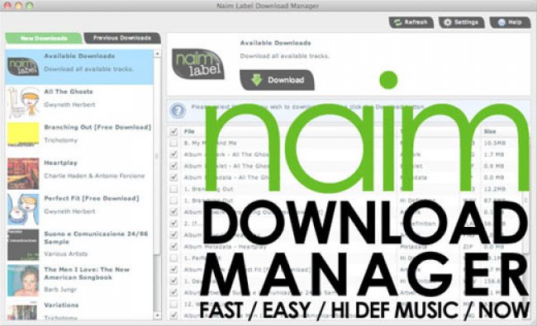Select the yellow Branching Out album cover
Image resolution: width=537 pixels, height=326 pixels.
(23, 135)
